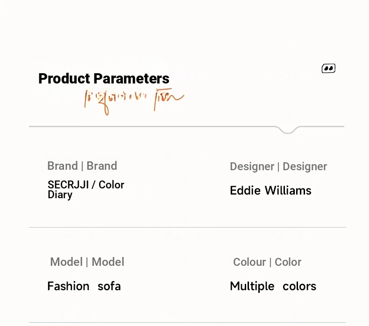The width and height of the screenshot is (369, 326).
Task: Click the word colors in colour value
Action: 299,286
